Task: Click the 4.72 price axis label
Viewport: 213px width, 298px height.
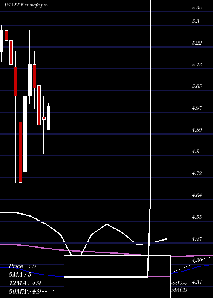Action: [197, 173]
